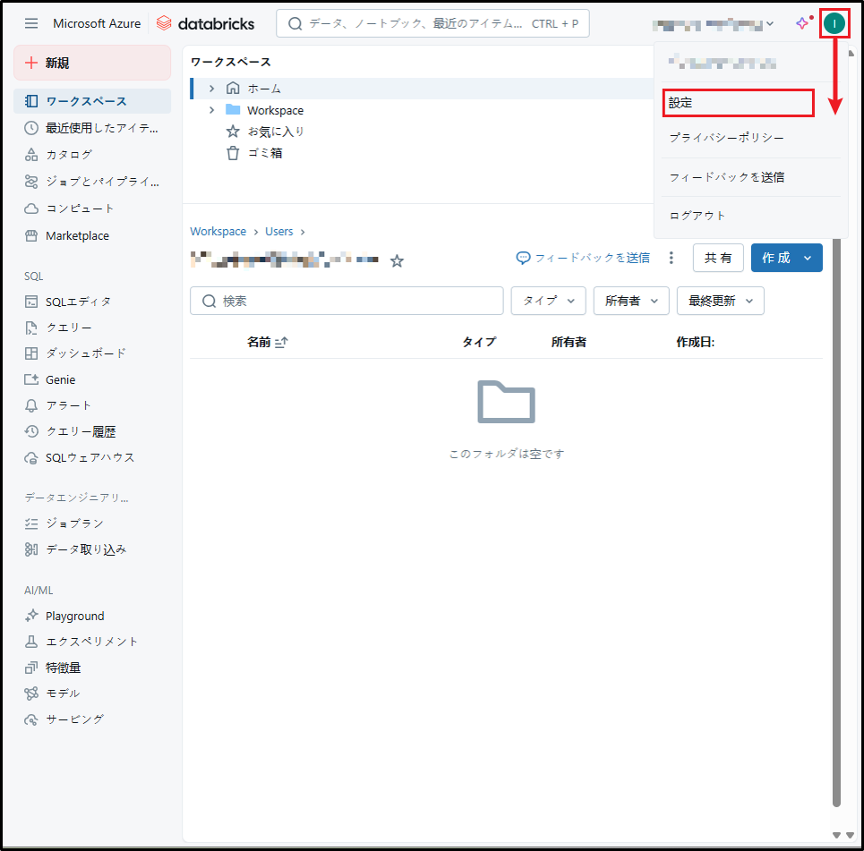Select 設定 from the user menu

coord(739,103)
